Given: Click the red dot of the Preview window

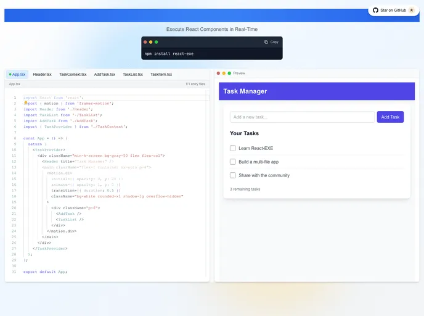Looking at the screenshot, I should 218,73.
